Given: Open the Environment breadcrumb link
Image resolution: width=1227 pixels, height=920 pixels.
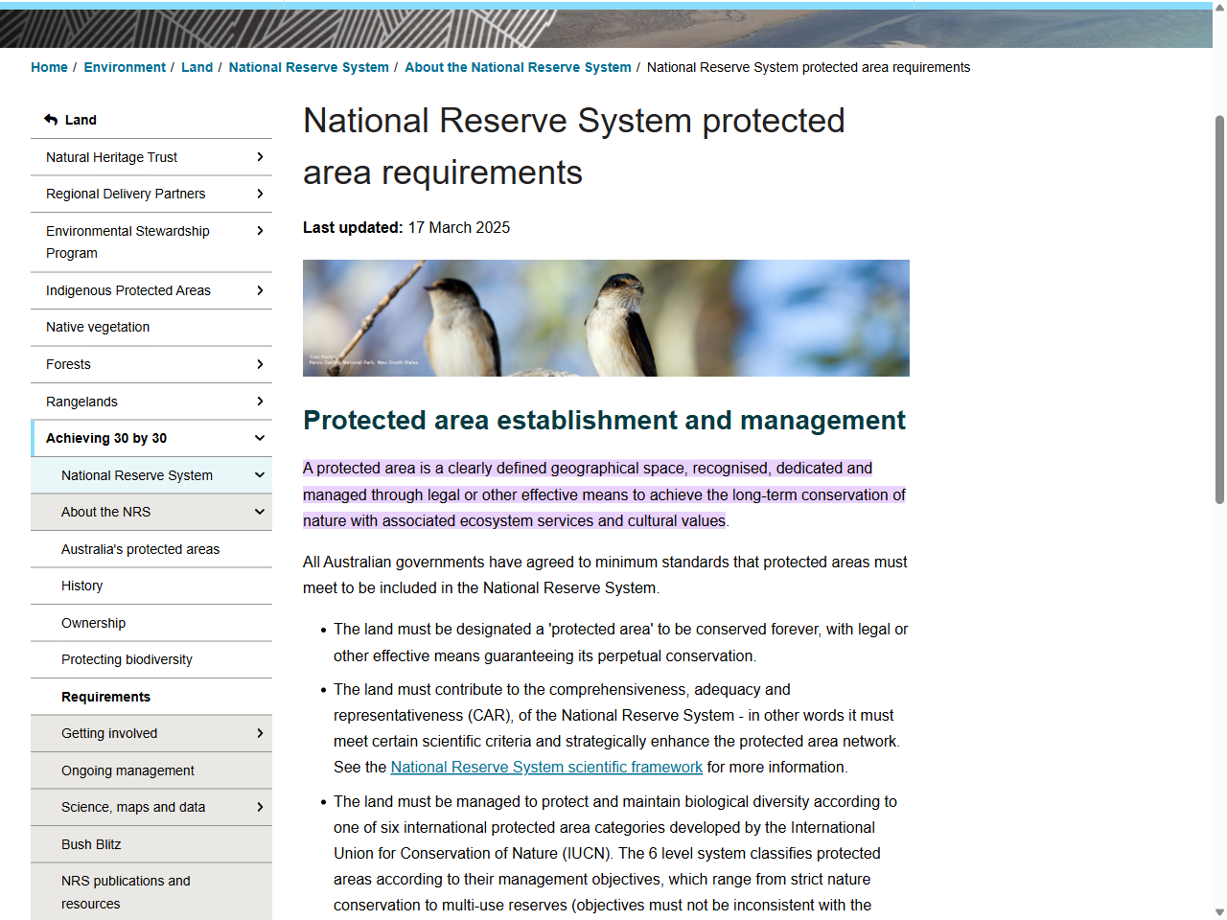Looking at the screenshot, I should [124, 67].
